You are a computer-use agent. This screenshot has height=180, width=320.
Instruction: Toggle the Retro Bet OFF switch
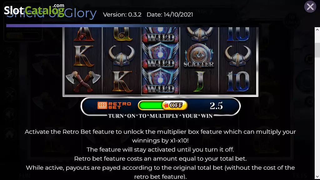tap(174, 105)
